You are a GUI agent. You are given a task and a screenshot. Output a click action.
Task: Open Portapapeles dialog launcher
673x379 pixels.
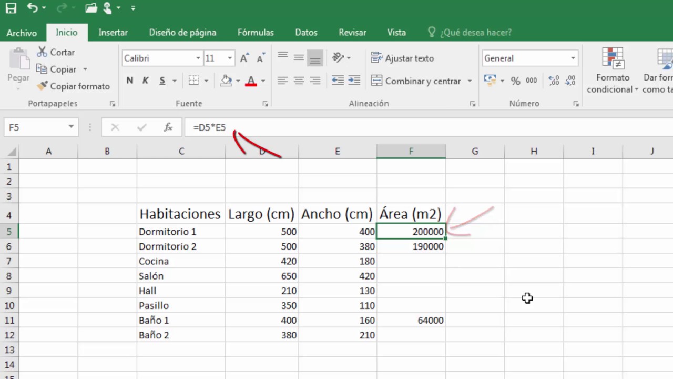pyautogui.click(x=112, y=104)
